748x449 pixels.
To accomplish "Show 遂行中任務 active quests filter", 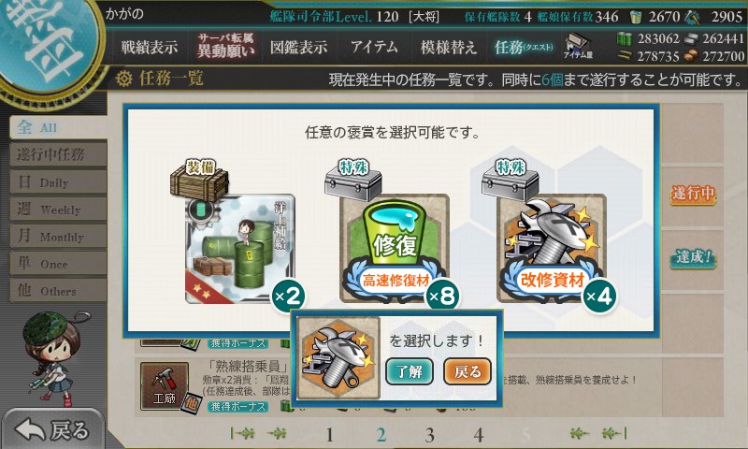I will tap(58, 154).
